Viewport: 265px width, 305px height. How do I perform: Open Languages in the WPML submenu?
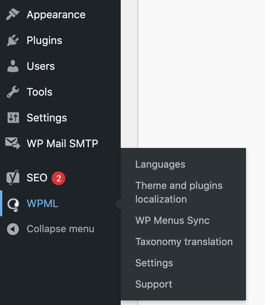(160, 164)
